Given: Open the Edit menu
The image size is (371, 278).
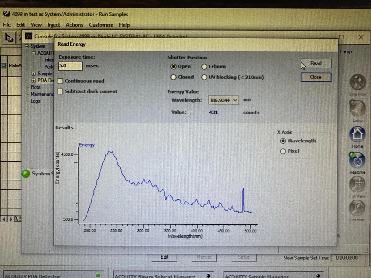Looking at the screenshot, I should pos(21,25).
